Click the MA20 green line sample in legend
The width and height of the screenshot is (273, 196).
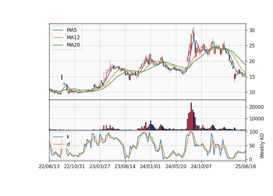[x=58, y=45]
